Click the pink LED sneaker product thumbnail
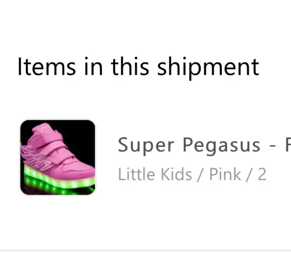Screen dimensions: 291x253 (58, 157)
